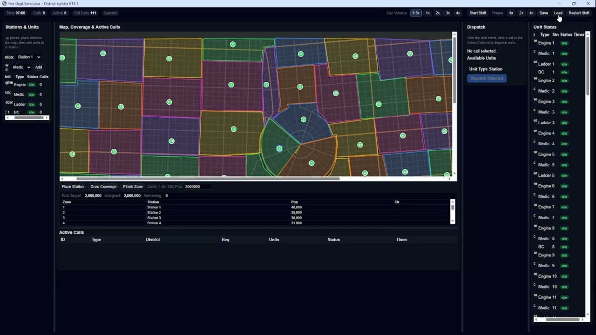Click Restart Shift
The width and height of the screenshot is (596, 335).
[579, 13]
